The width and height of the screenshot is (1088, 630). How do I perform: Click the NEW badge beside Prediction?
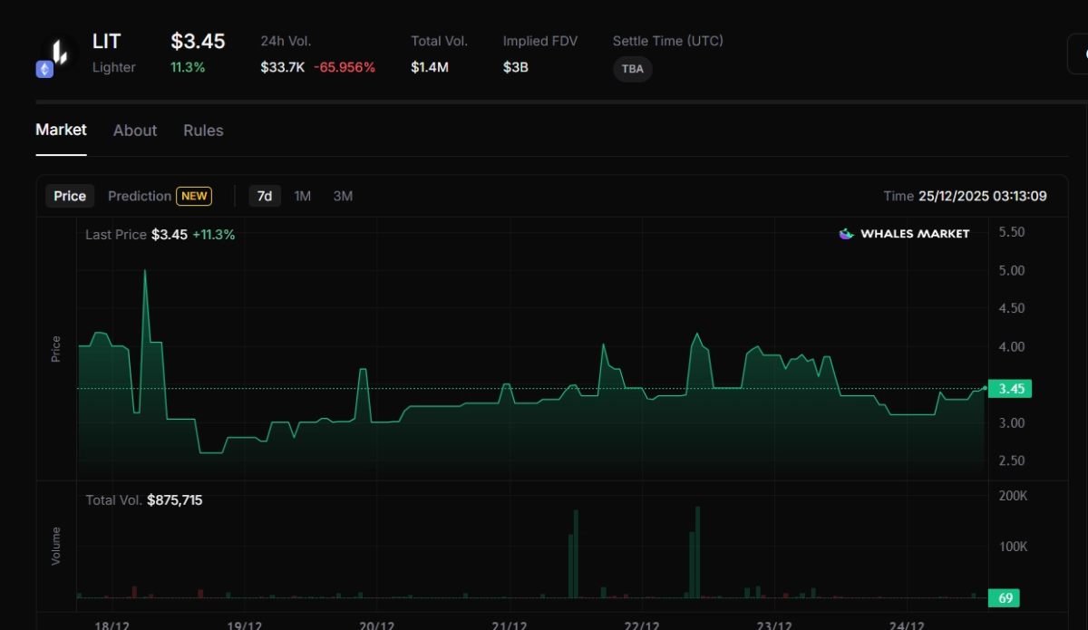point(195,196)
